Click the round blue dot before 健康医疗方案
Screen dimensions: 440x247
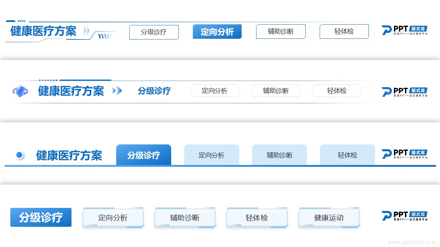[20, 155]
